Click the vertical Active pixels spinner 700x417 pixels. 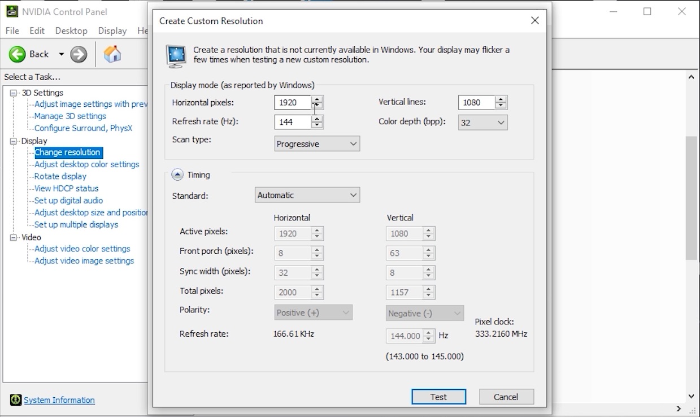click(429, 233)
